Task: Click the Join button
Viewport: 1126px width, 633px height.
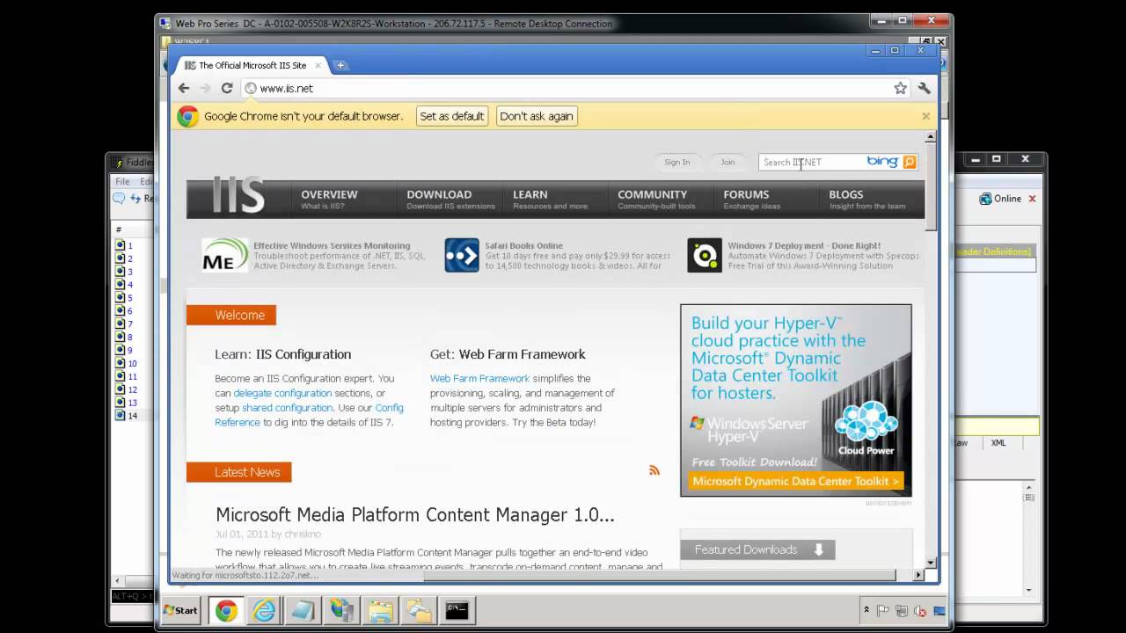Action: (728, 162)
